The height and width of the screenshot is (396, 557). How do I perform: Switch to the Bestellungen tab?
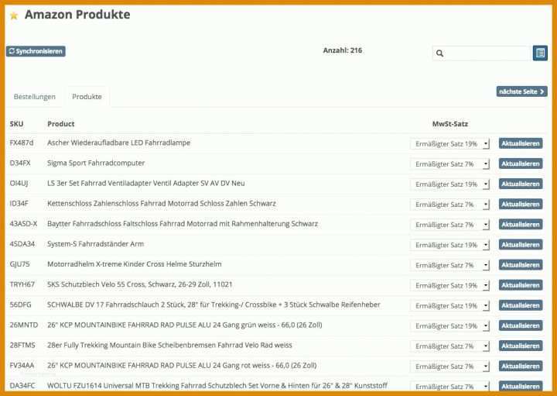(x=35, y=97)
